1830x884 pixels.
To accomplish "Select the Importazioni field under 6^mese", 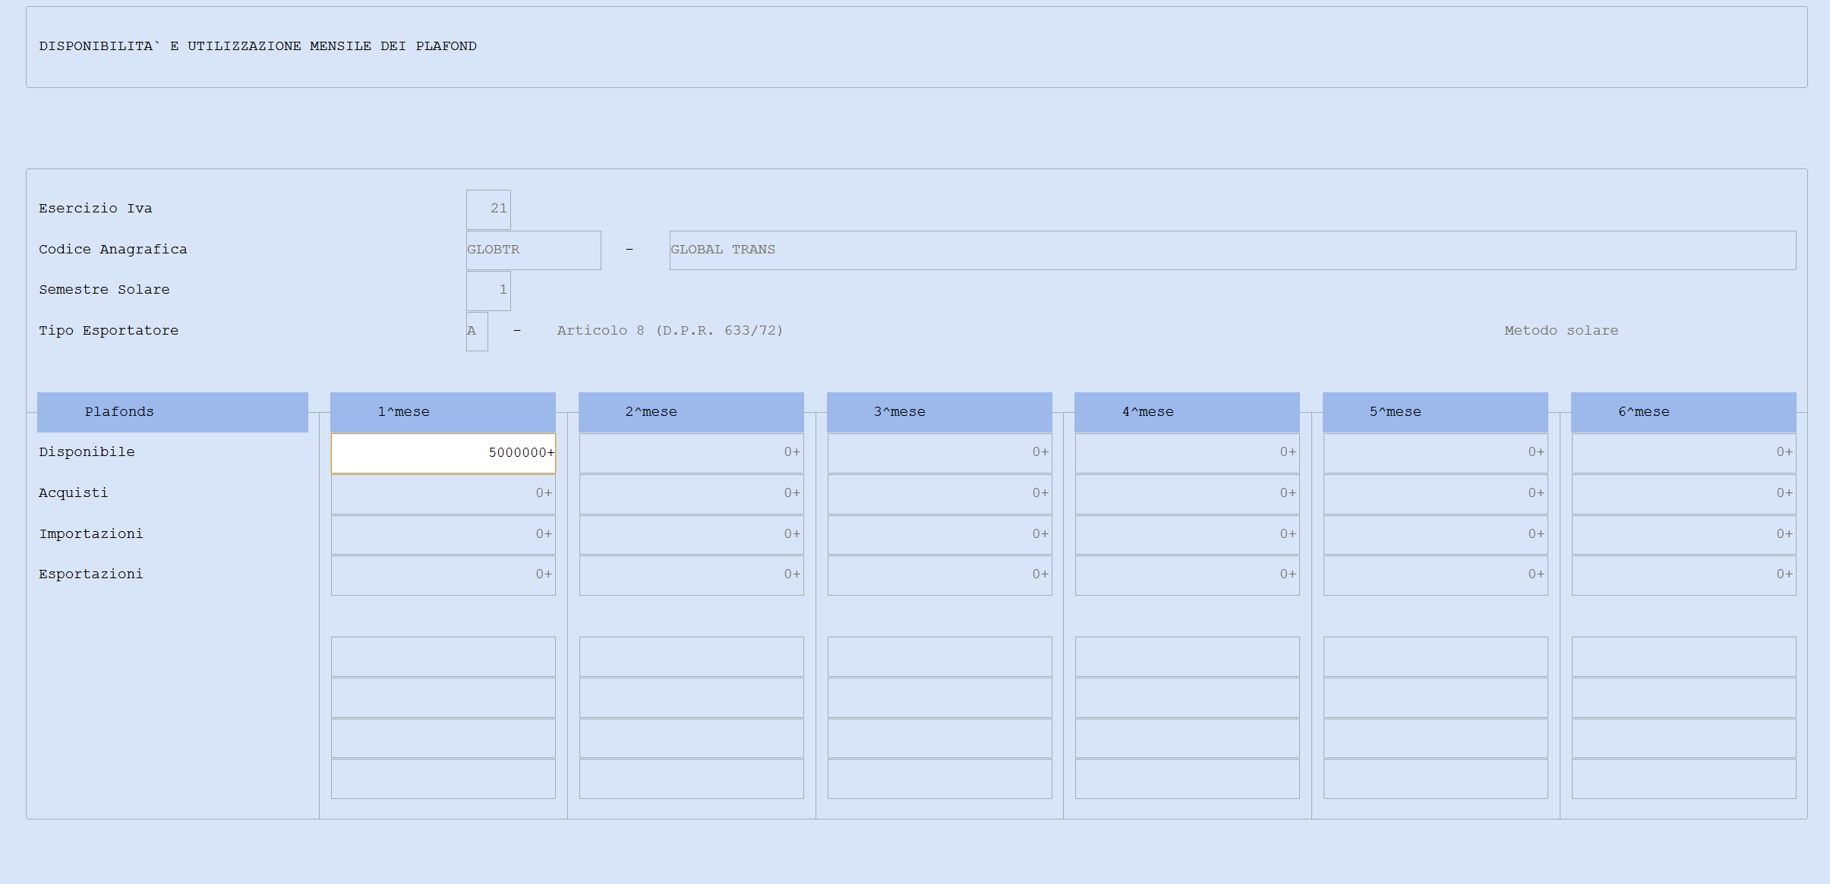I will pyautogui.click(x=1683, y=535).
